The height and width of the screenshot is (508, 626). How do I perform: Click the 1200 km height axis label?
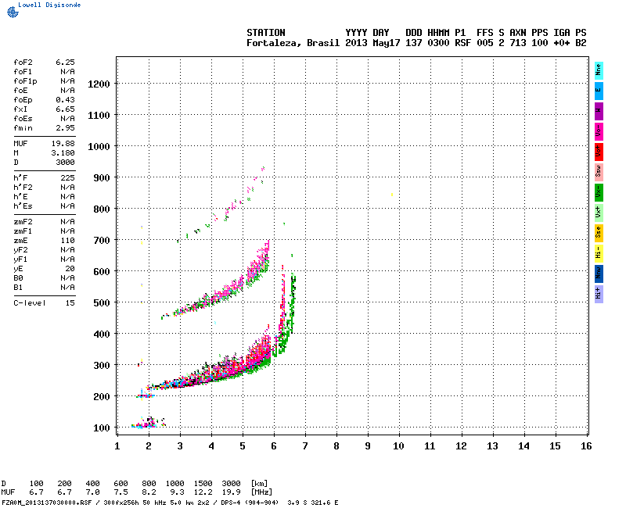(99, 84)
